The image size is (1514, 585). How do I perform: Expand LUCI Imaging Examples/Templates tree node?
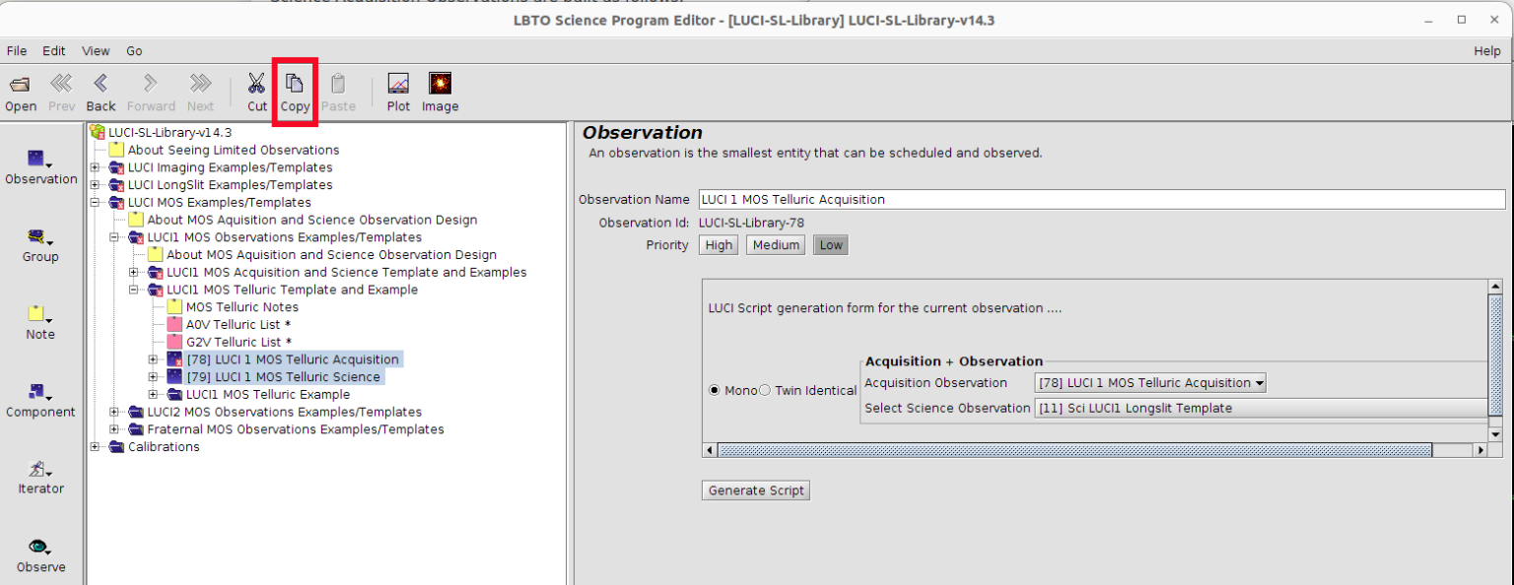coord(96,167)
